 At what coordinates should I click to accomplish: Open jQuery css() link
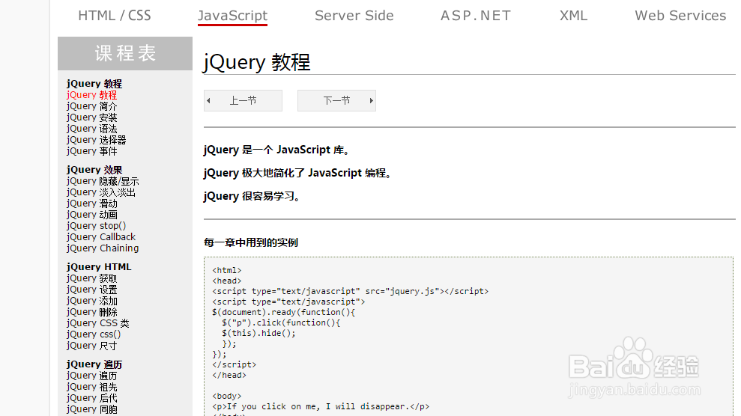coord(94,334)
